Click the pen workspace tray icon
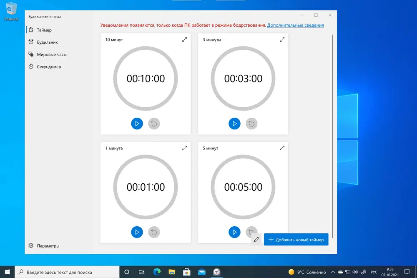 point(364,272)
